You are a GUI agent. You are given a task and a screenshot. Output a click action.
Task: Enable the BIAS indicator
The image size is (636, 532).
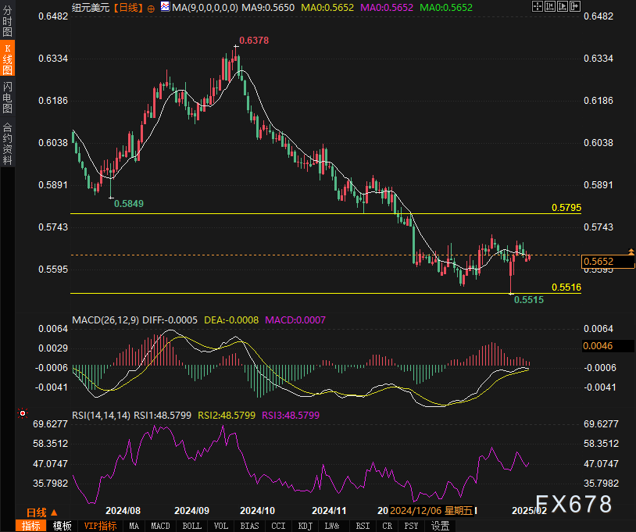coord(249,526)
